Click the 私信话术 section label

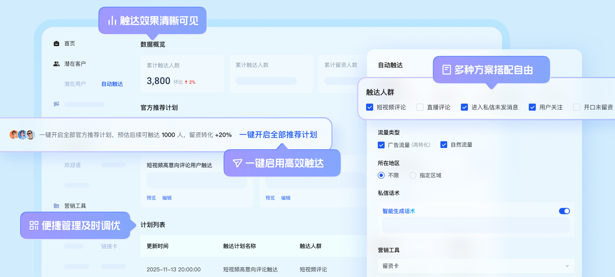[x=389, y=193]
